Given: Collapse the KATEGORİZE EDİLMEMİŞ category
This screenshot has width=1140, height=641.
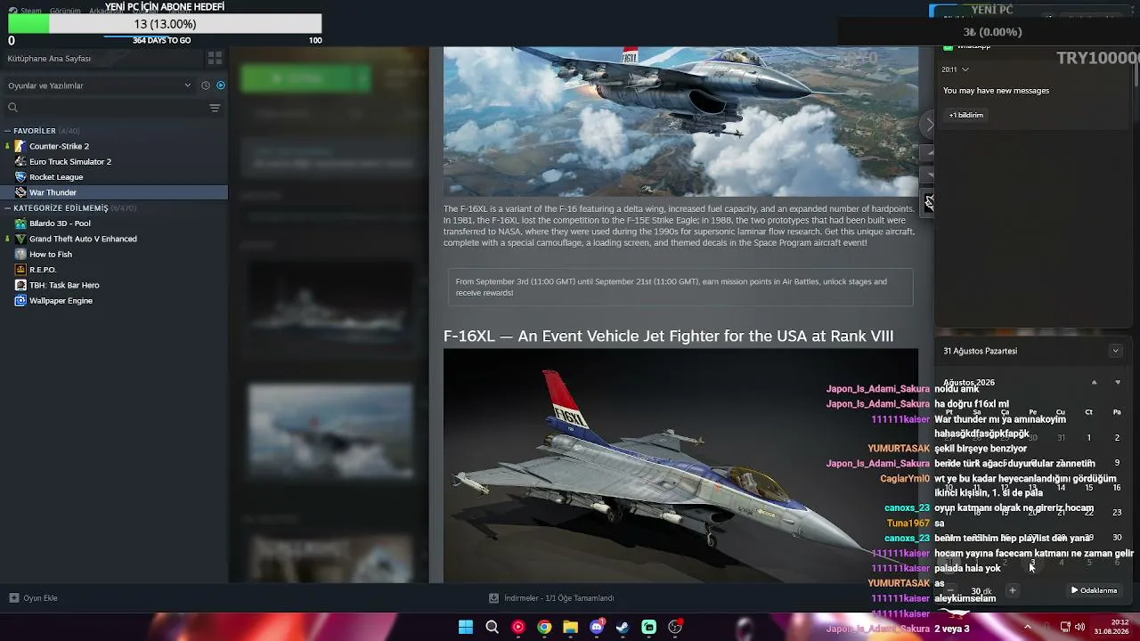Looking at the screenshot, I should pos(8,208).
